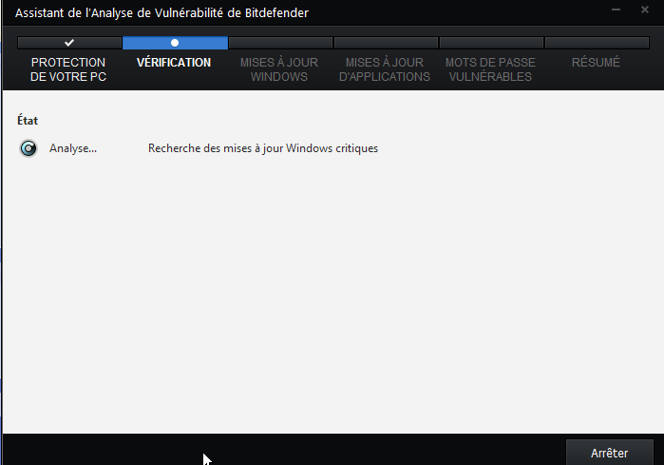This screenshot has height=465, width=664.
Task: Click the progress bar segment above Mots de passe vulnérables
Action: pos(491,43)
